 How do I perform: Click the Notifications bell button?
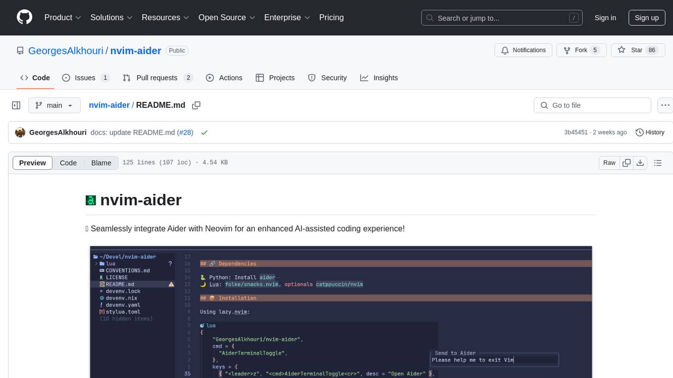(524, 50)
